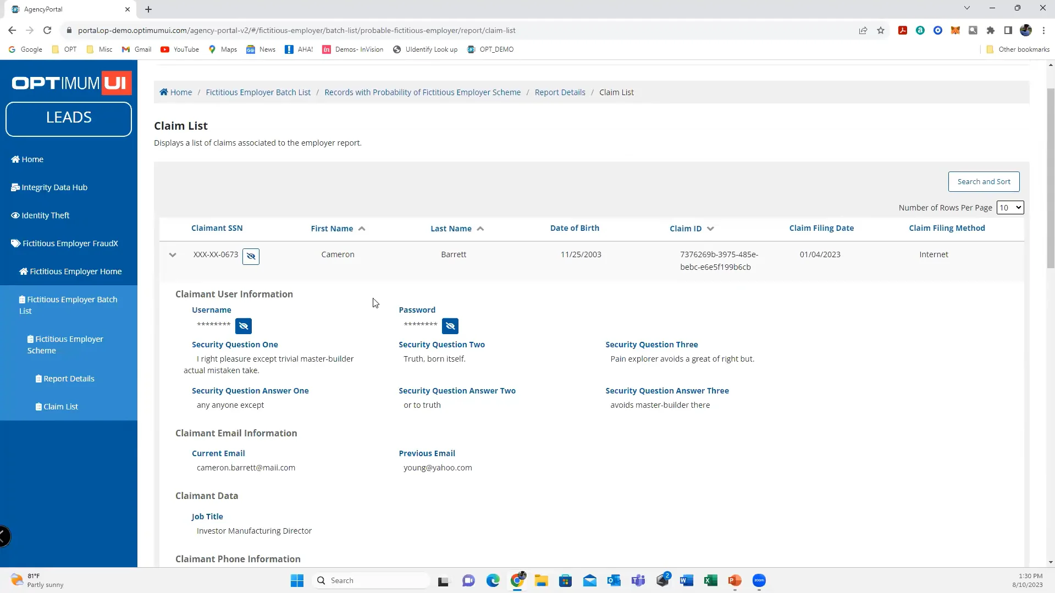The image size is (1055, 593).
Task: Open the browser side panel icon
Action: tap(1008, 30)
